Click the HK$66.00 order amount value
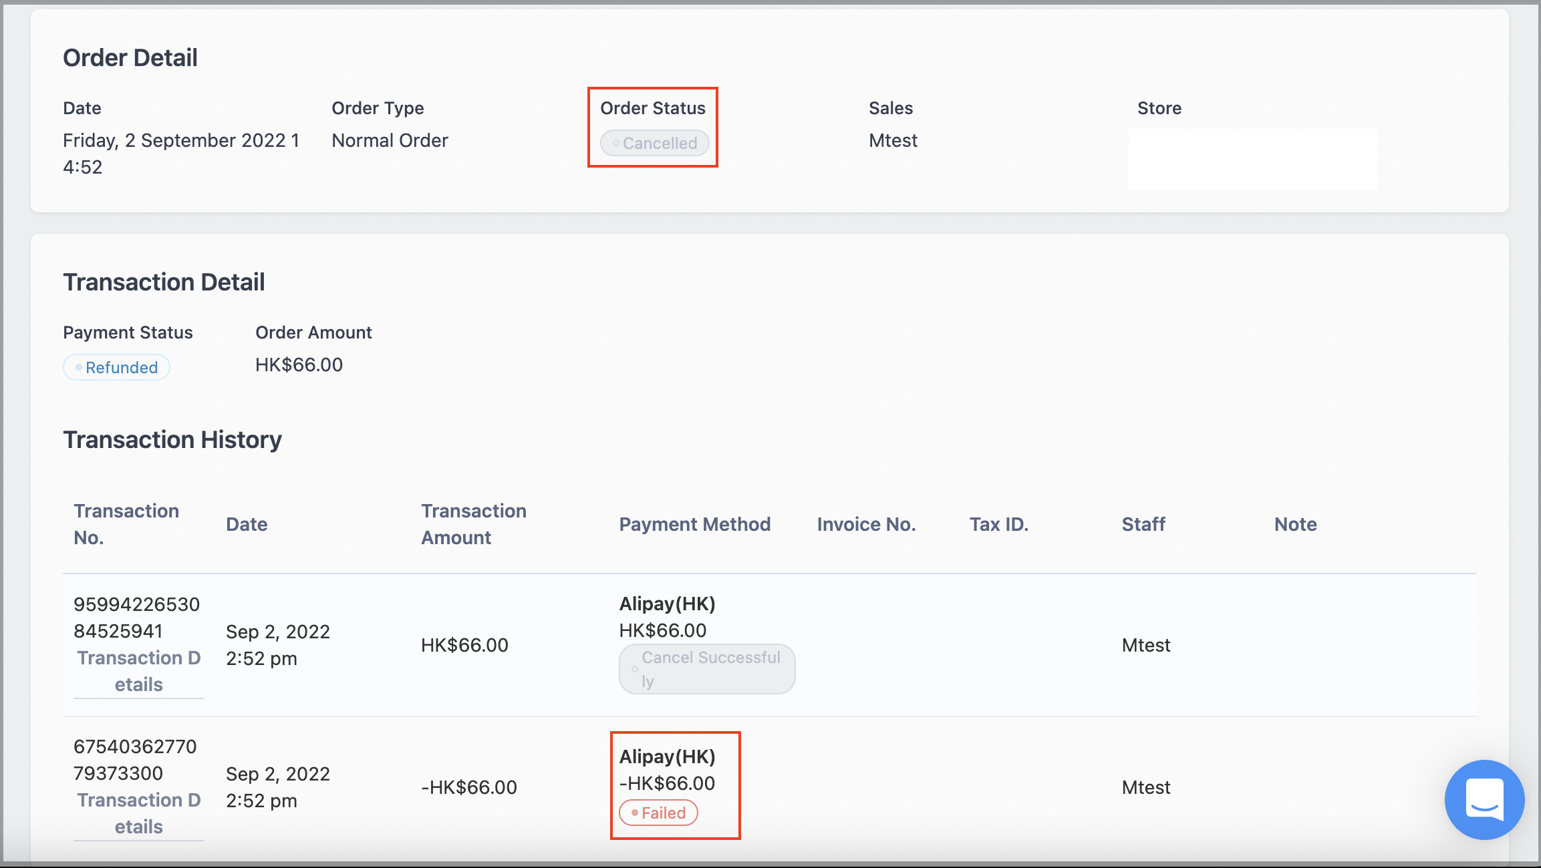The image size is (1541, 868). 299,365
